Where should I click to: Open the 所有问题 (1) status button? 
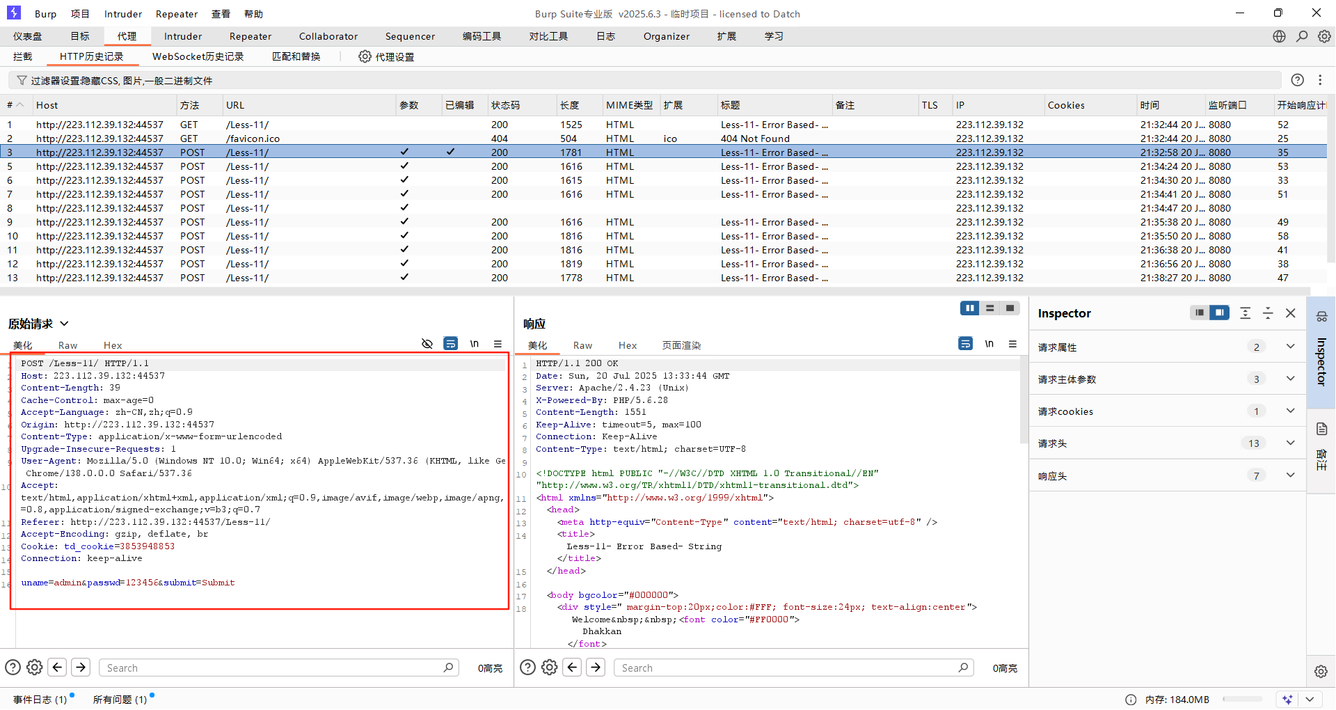click(x=120, y=700)
